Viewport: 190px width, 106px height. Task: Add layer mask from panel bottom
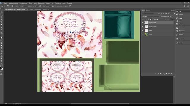coord(161,74)
